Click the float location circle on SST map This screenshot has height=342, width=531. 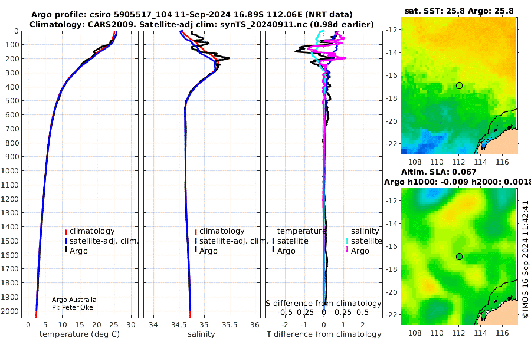pos(459,85)
